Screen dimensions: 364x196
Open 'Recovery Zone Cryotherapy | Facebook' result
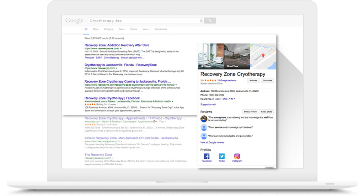[x=112, y=98]
